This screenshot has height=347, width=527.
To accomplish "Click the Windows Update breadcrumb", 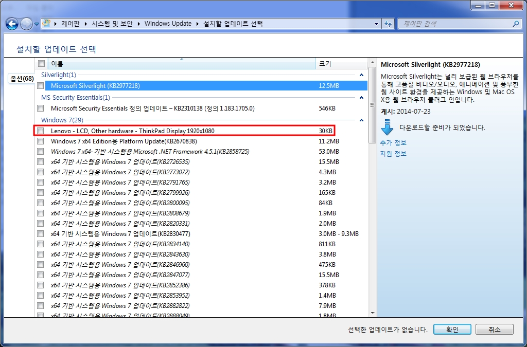I will point(168,24).
